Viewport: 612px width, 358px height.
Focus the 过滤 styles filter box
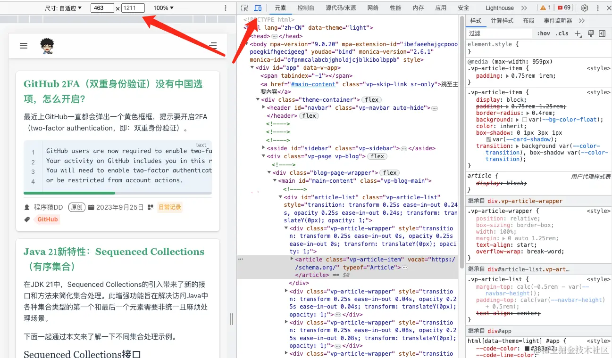[x=499, y=33]
